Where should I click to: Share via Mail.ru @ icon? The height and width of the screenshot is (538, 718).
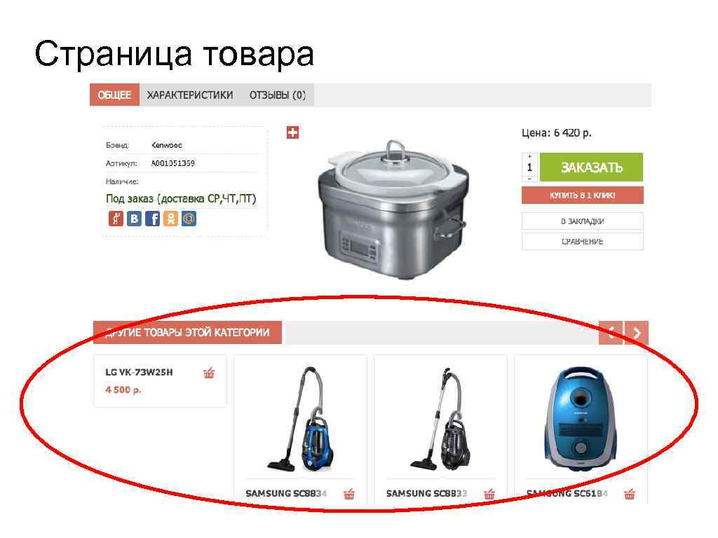click(189, 219)
